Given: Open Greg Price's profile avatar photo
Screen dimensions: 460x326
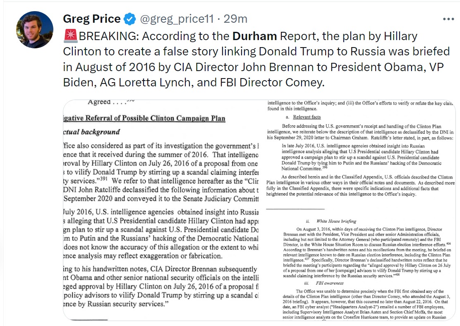Looking at the screenshot, I should tap(35, 30).
